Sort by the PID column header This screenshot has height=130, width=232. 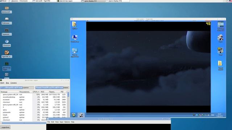pyautogui.click(x=63, y=92)
